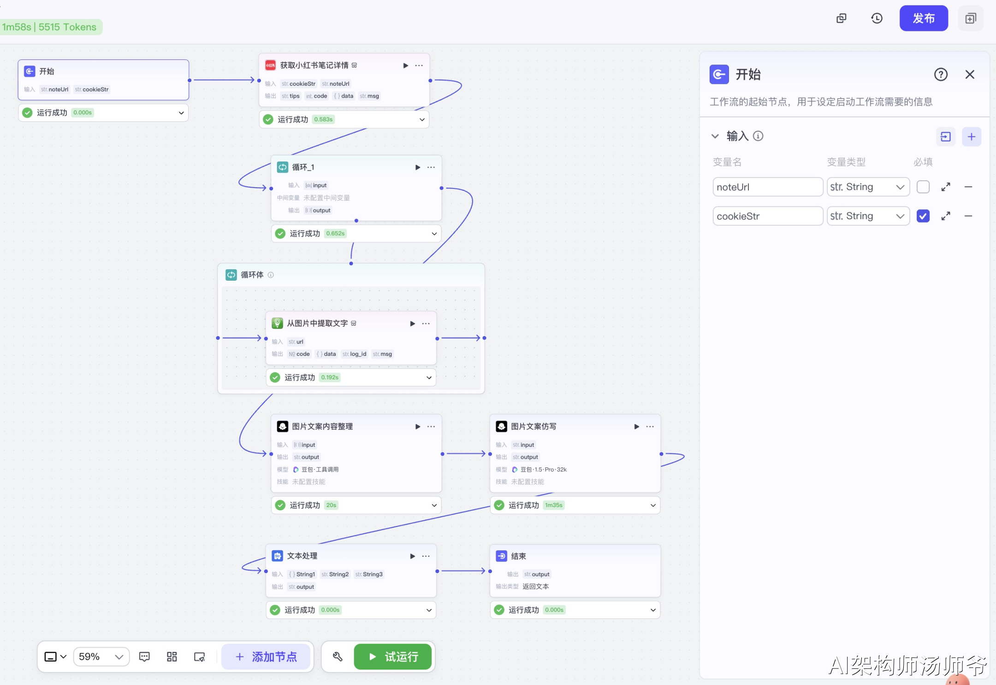This screenshot has height=685, width=996.
Task: Click the 发布 publish button
Action: click(x=923, y=18)
